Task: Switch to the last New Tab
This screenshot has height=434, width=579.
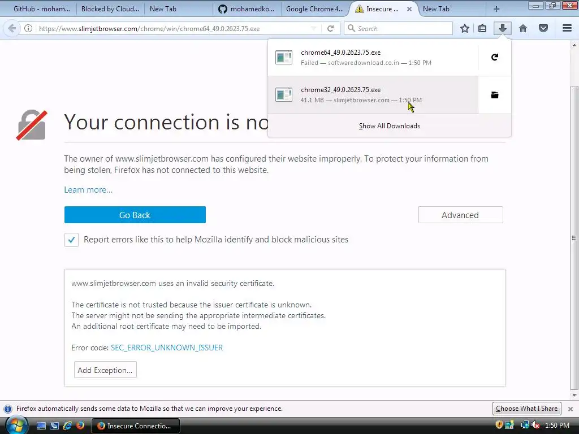Action: coord(451,9)
